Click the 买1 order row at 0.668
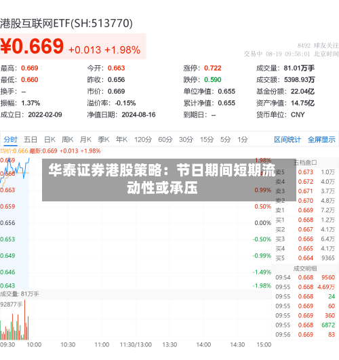 (305, 220)
